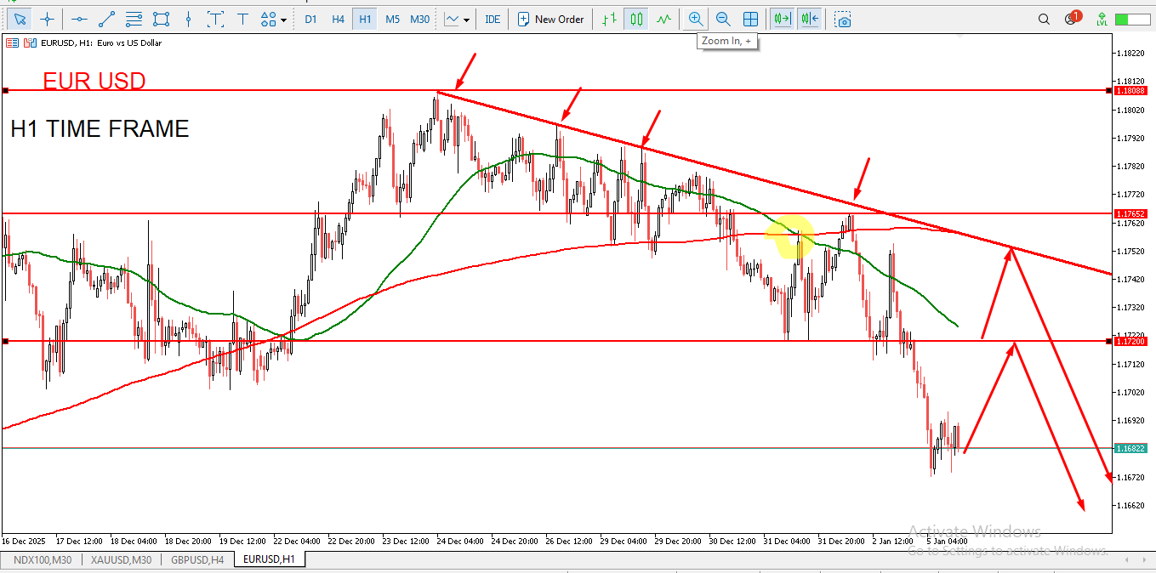Open the GBPUSD,H4 chart tab

click(197, 559)
